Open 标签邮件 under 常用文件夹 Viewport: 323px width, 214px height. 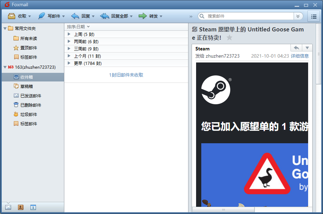(x=33, y=57)
